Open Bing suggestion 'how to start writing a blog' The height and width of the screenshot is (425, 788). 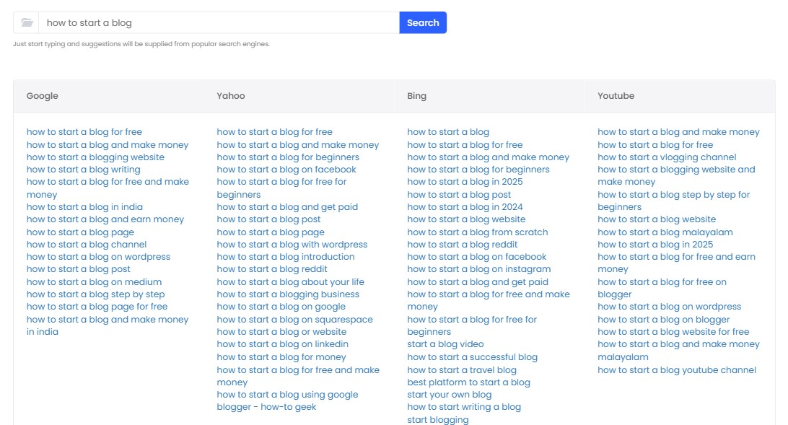[x=464, y=407]
